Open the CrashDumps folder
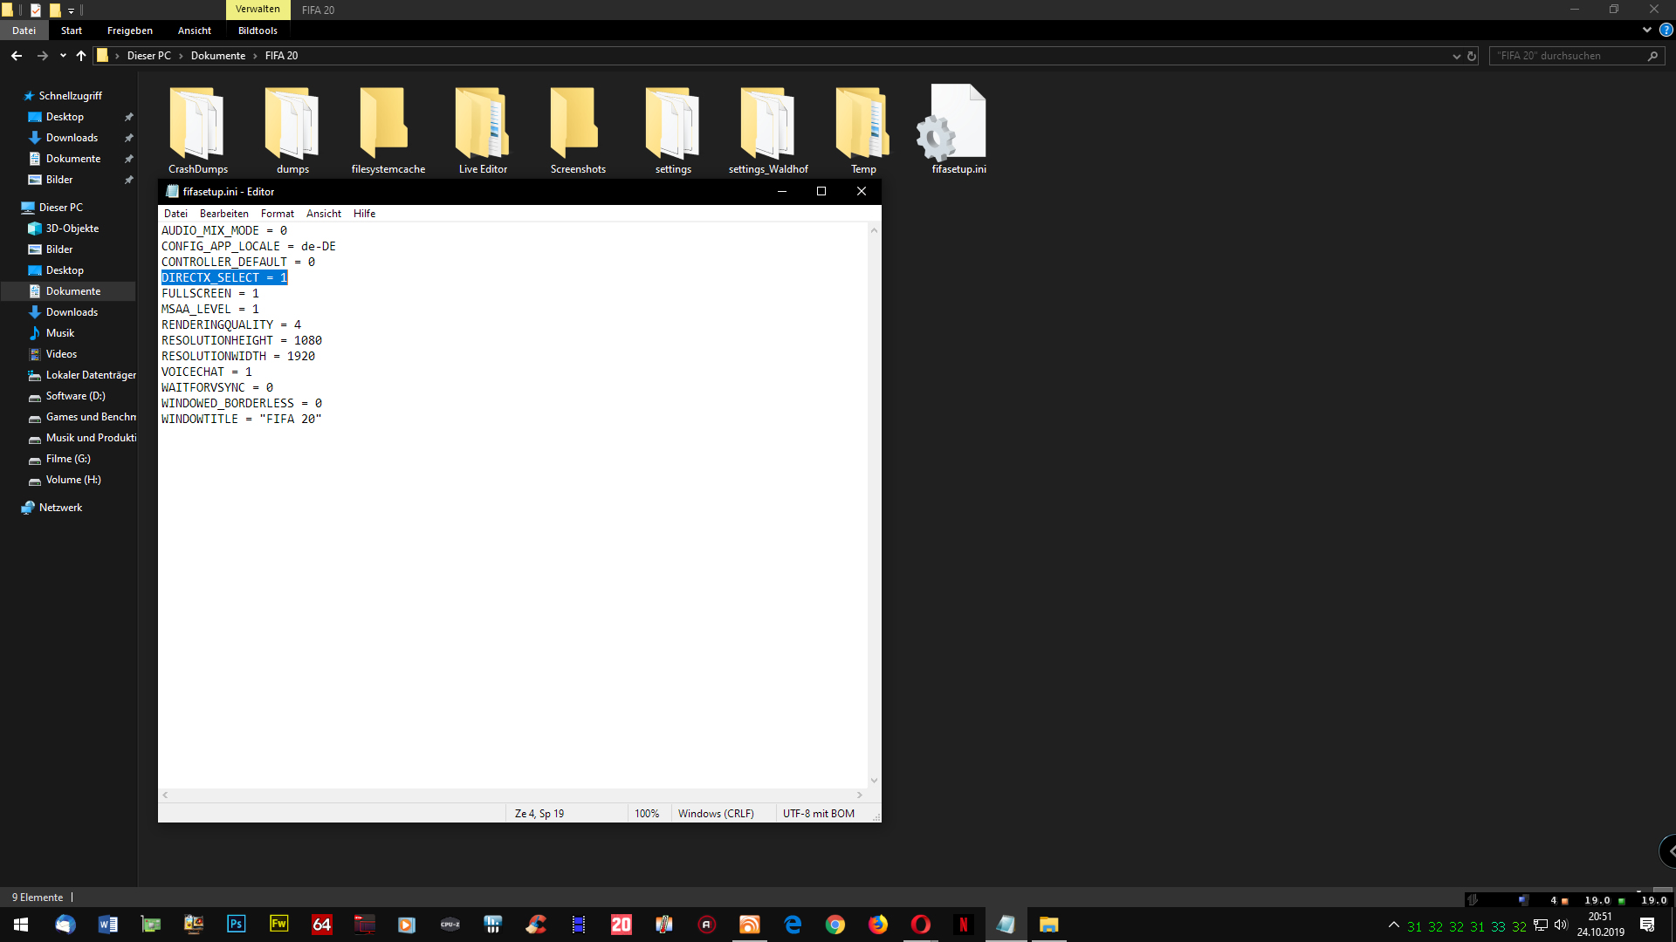The height and width of the screenshot is (942, 1676). [x=197, y=126]
